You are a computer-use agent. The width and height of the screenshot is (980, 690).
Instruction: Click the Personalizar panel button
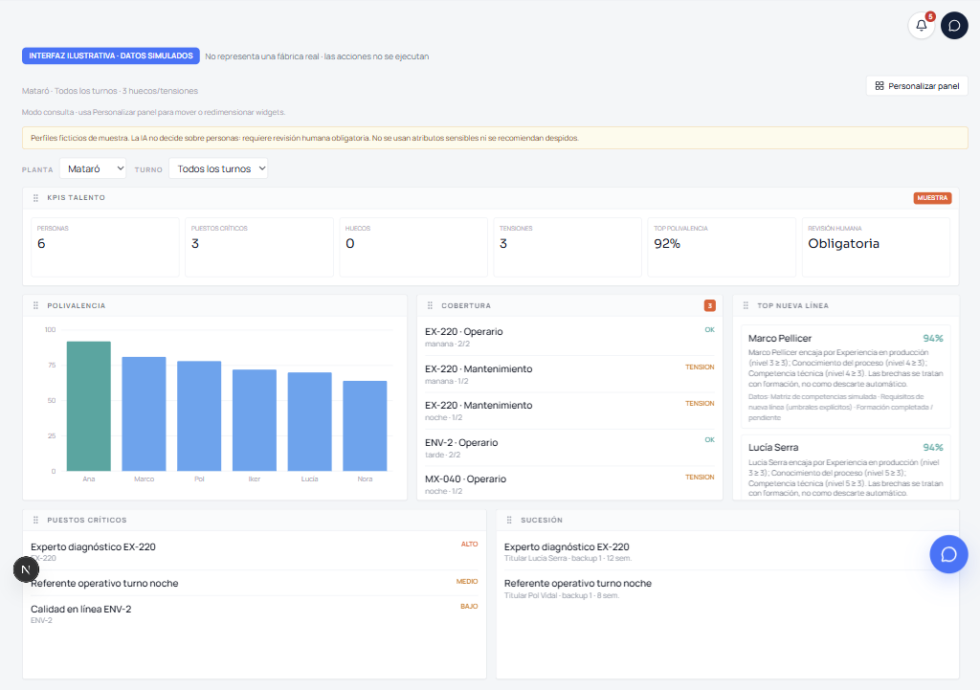(x=917, y=86)
